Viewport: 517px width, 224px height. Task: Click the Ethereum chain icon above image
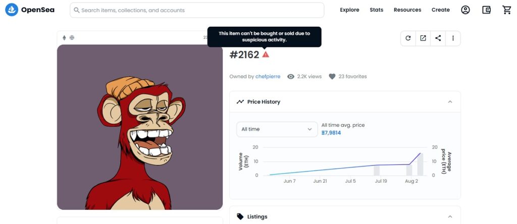[64, 37]
